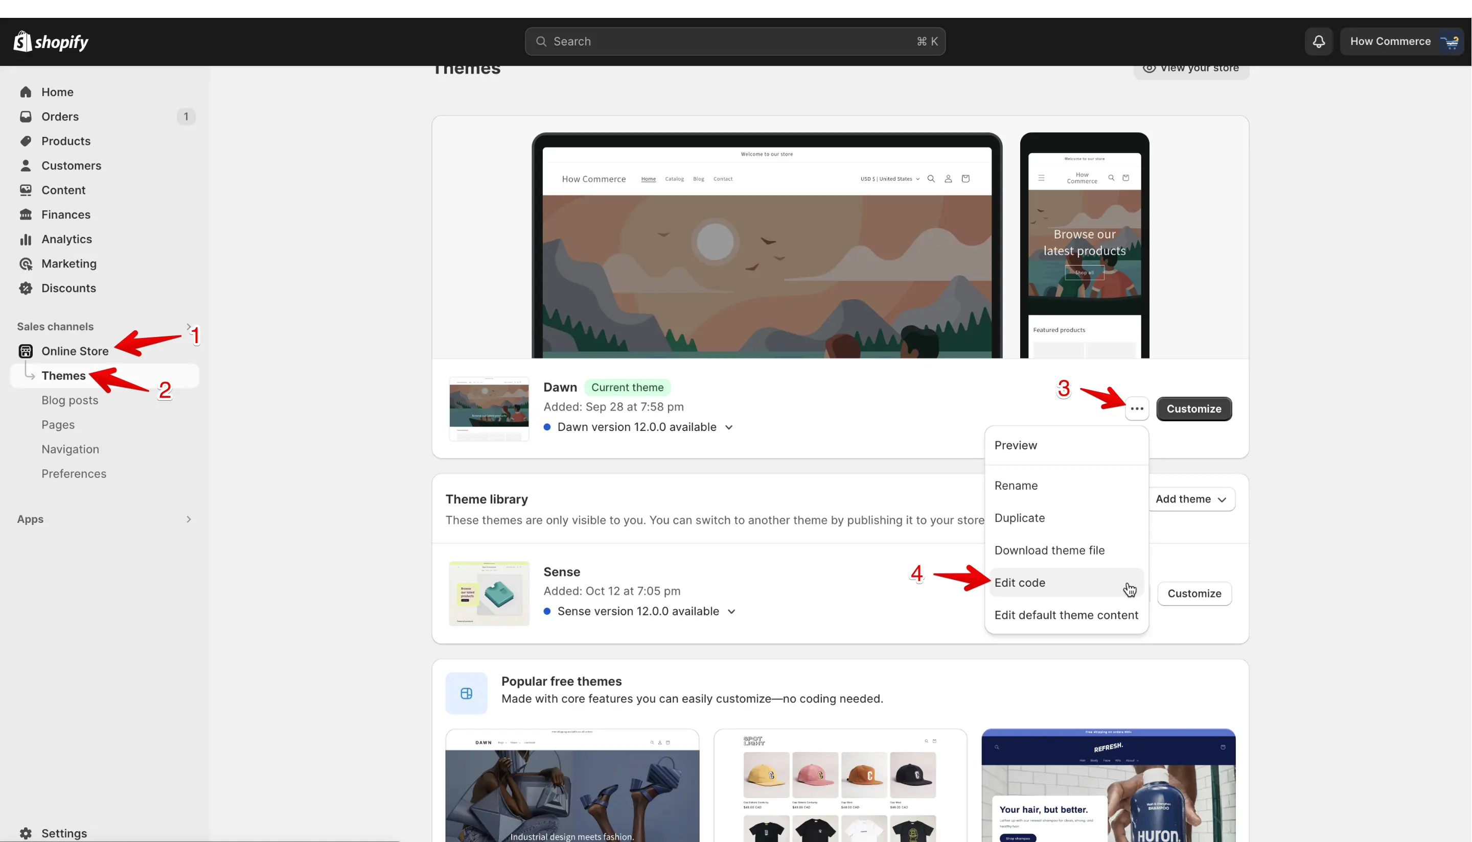This screenshot has width=1472, height=842.
Task: Click the Popular free themes grid icon
Action: coord(466,693)
